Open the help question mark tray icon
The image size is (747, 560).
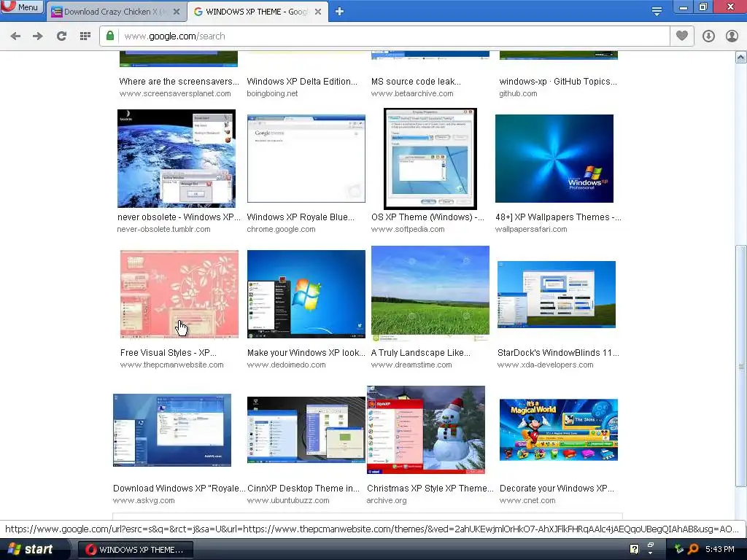pyautogui.click(x=634, y=549)
